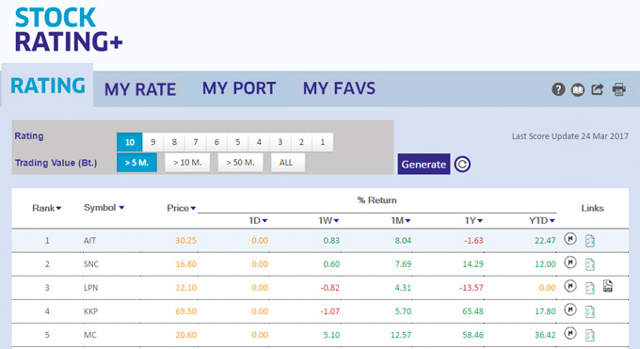Open the document icon in AIT row
Viewport: 640px width, 349px height.
click(590, 241)
